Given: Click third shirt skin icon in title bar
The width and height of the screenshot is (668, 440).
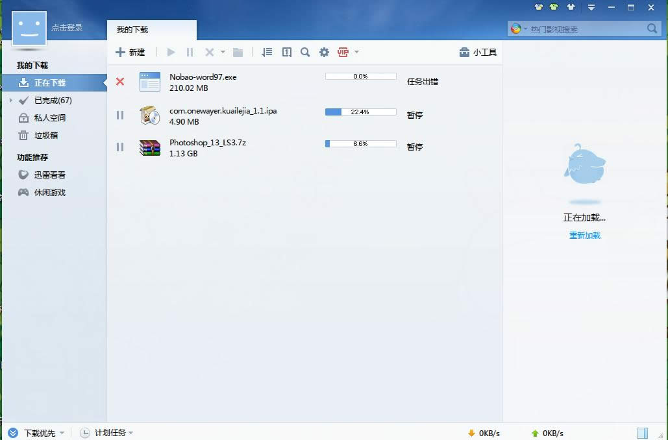Looking at the screenshot, I should coord(571,7).
